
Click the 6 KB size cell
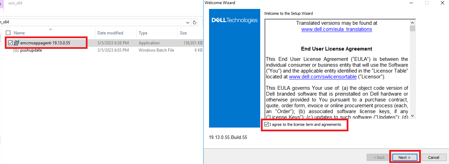pyautogui.click(x=198, y=50)
